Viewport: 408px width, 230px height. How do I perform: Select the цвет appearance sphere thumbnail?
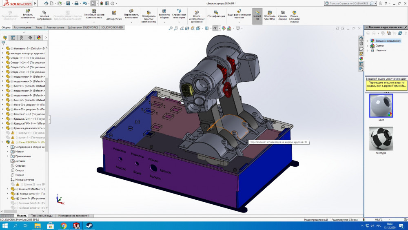tap(381, 105)
